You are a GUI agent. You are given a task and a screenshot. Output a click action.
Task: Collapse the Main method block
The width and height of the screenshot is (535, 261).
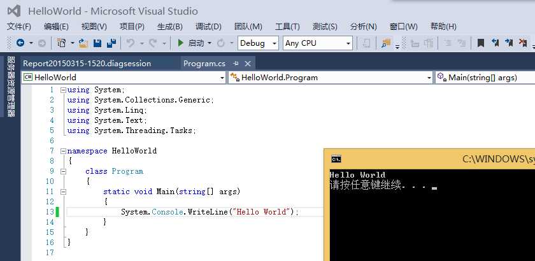(63, 192)
